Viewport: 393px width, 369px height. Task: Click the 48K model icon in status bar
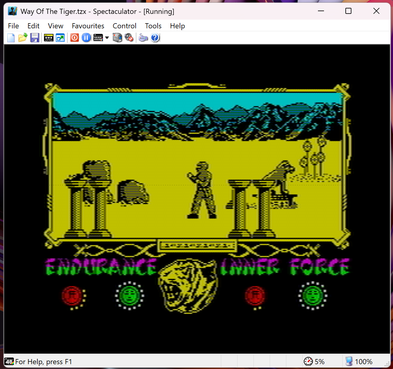click(x=9, y=361)
